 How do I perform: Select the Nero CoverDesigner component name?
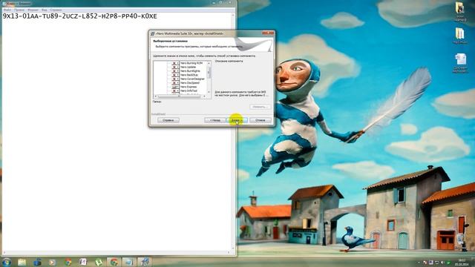coord(192,79)
